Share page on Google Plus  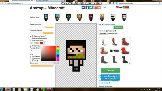(95, 7)
